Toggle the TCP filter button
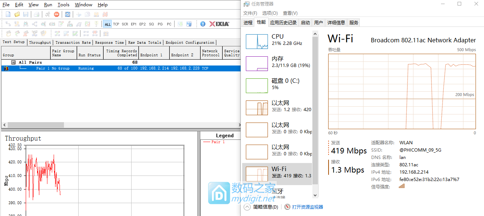Screen dimensions: 484x216 pyautogui.click(x=116, y=24)
